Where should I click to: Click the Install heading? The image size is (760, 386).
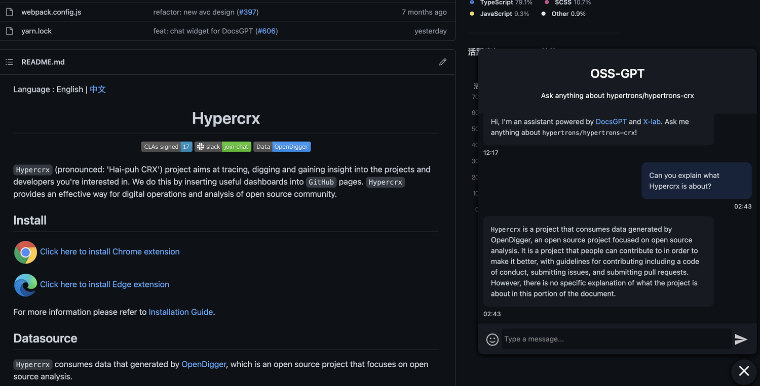[x=30, y=221]
